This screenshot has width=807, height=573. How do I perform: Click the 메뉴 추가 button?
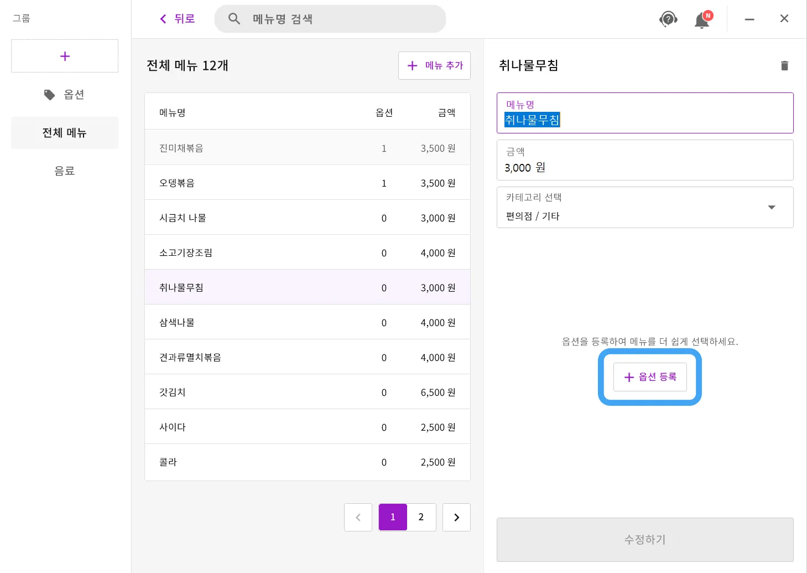pos(434,66)
